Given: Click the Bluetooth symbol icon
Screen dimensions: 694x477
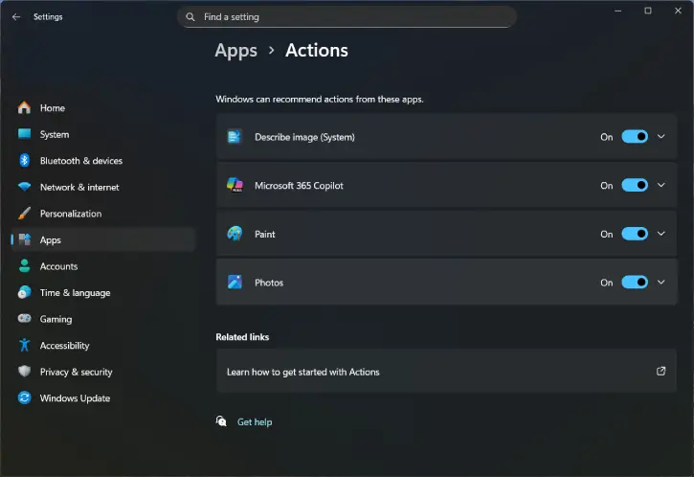Looking at the screenshot, I should point(24,160).
